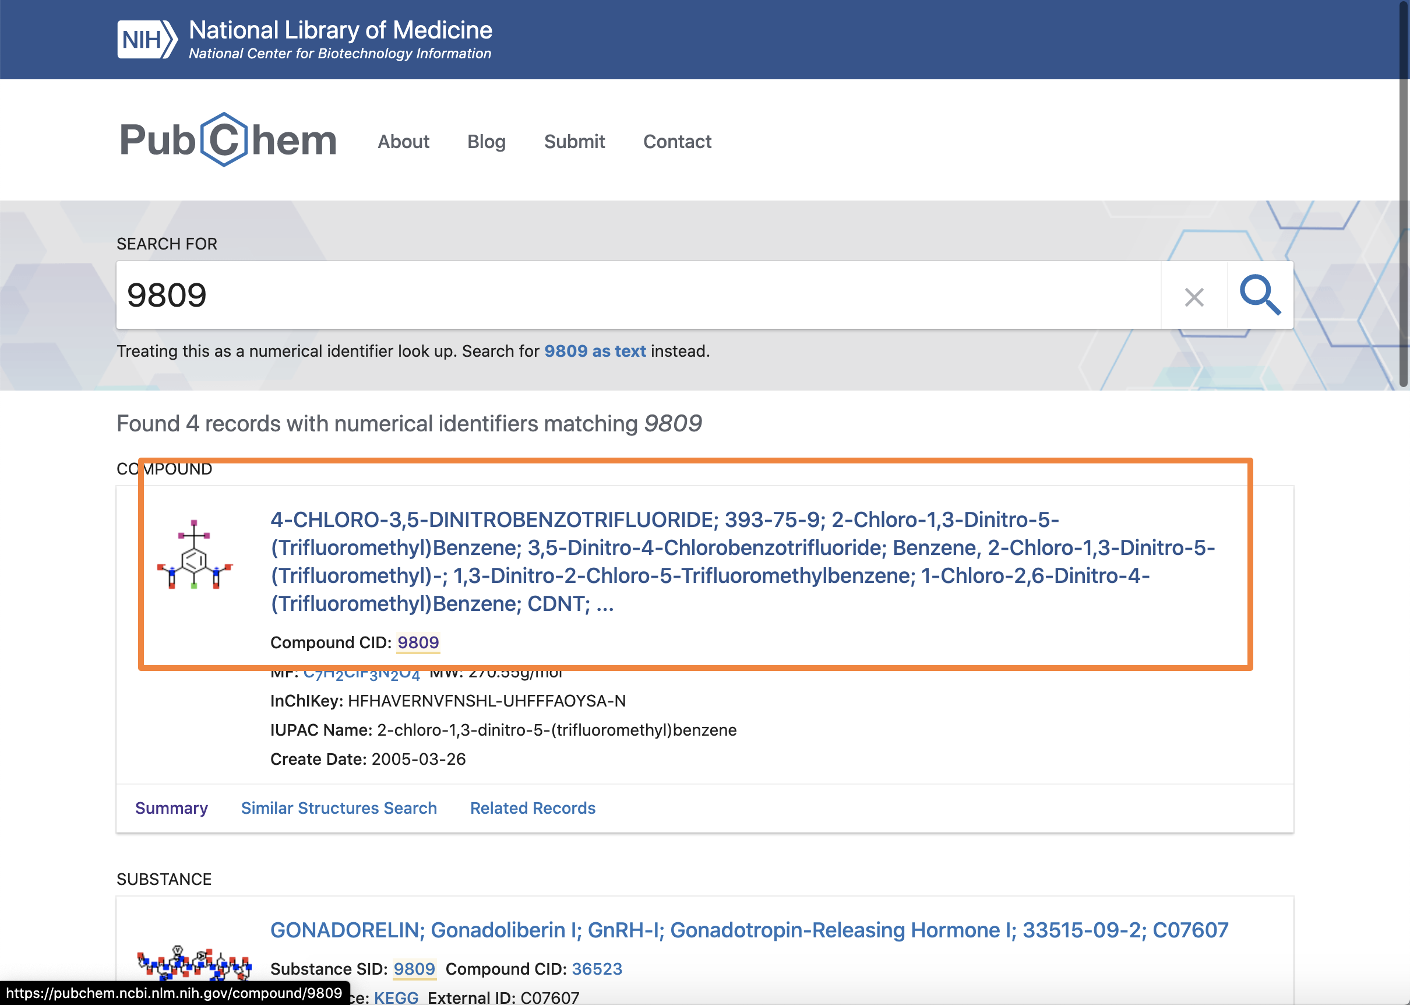
Task: Click the magnifying glass search icon
Action: (x=1260, y=295)
